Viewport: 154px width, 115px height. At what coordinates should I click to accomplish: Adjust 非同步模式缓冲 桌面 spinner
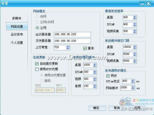tap(95, 65)
